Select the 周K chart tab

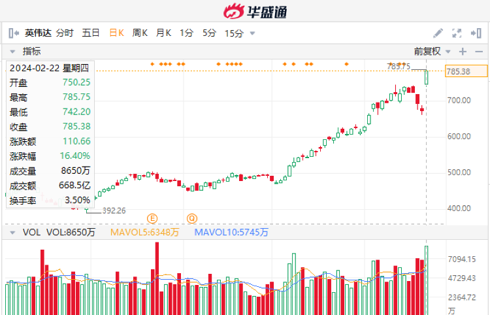(140, 33)
